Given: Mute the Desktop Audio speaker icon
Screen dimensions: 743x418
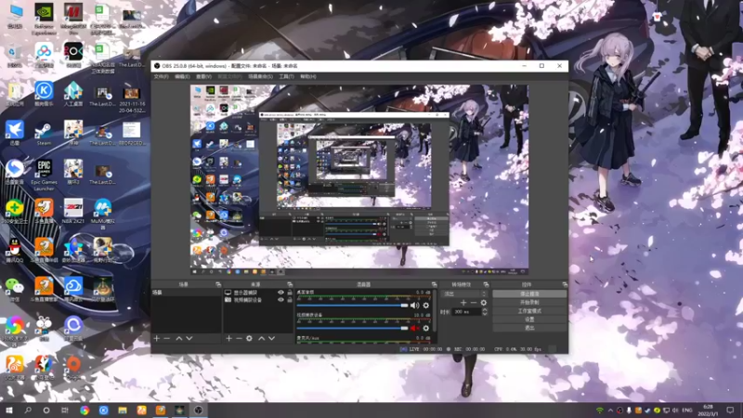Looking at the screenshot, I should tap(414, 306).
